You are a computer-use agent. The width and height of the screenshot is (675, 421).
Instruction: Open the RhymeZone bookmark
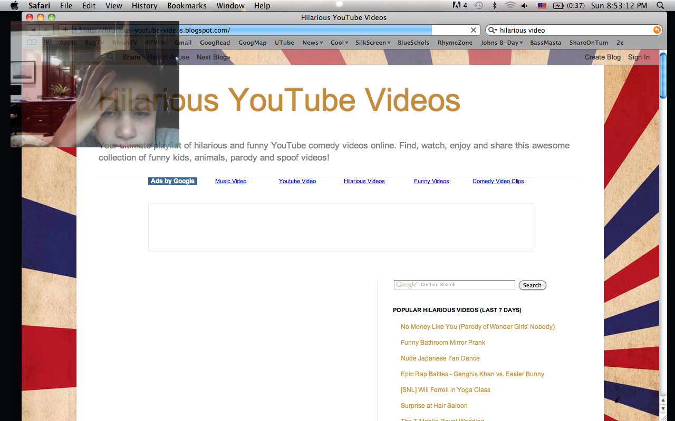click(455, 43)
